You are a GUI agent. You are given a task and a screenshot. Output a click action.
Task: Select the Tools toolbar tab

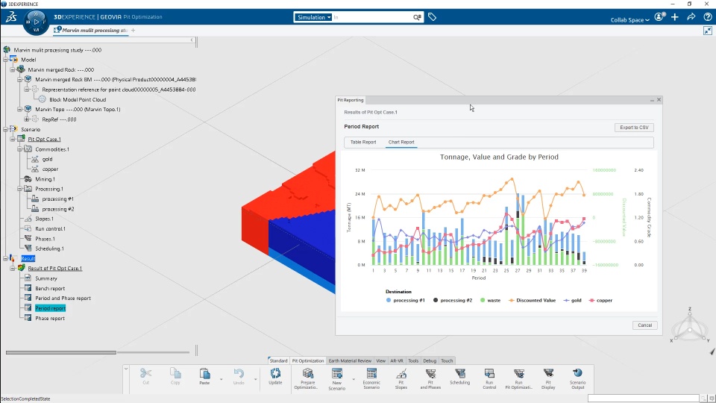[413, 360]
